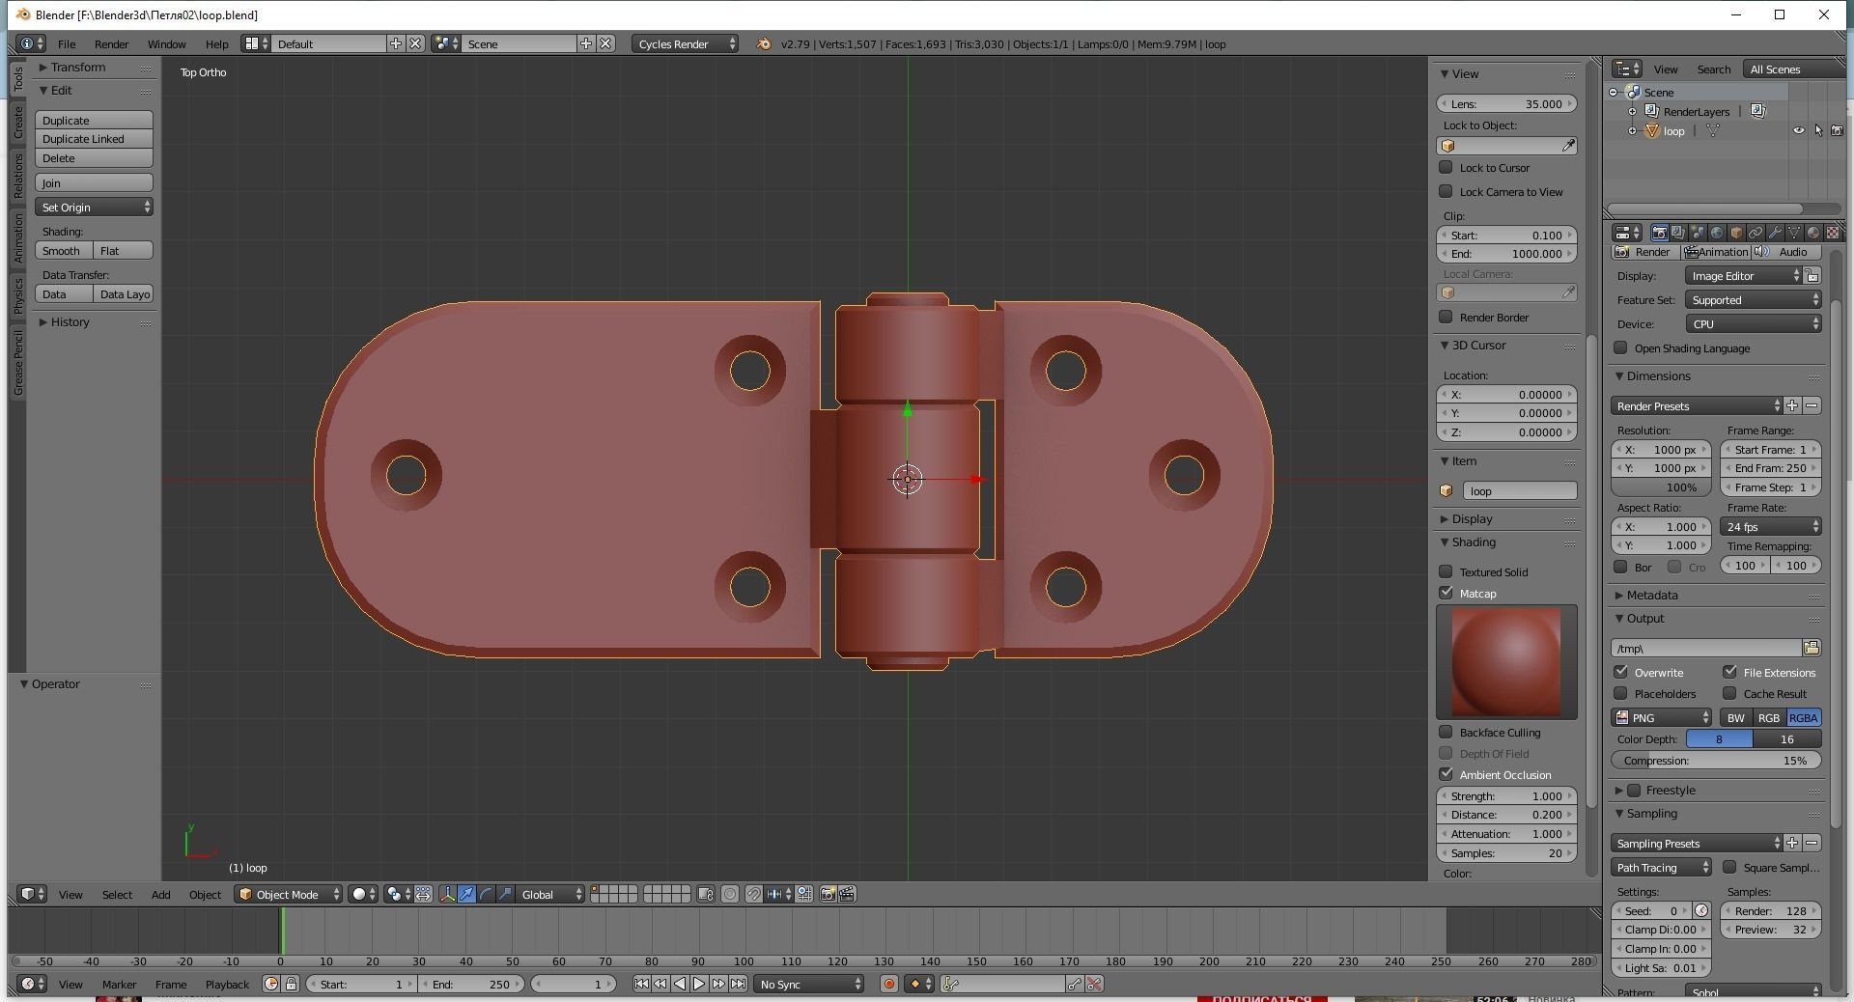The width and height of the screenshot is (1854, 1002).
Task: Toggle visibility eye for loop in outliner
Action: click(1798, 131)
